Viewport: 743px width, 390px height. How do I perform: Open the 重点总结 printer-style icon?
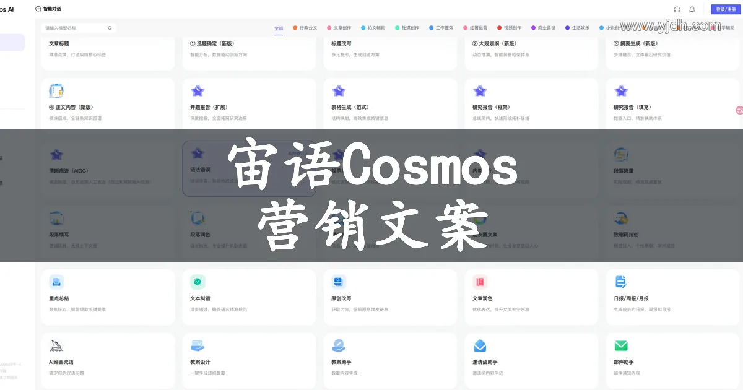[x=56, y=282]
